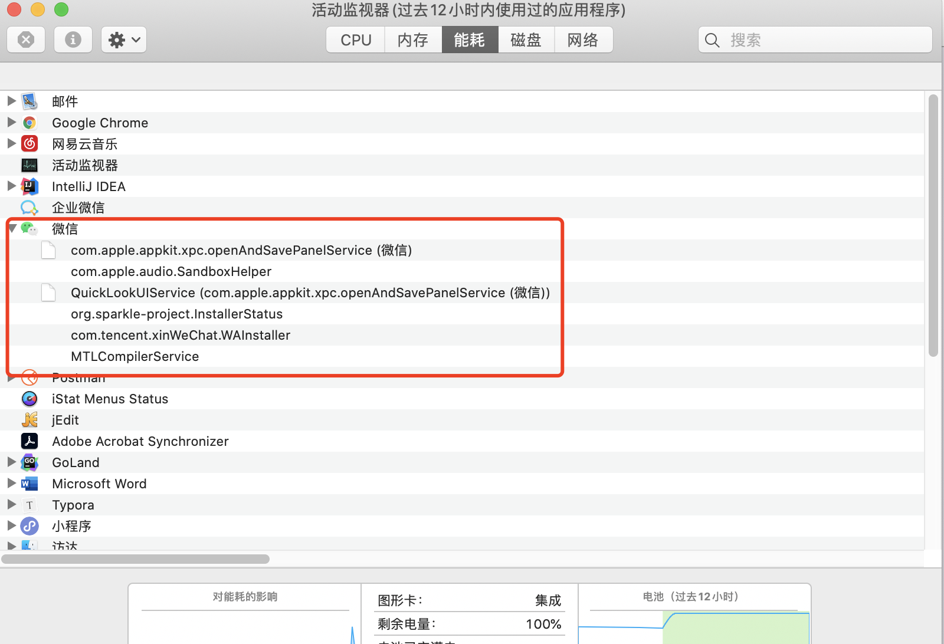The height and width of the screenshot is (644, 944).
Task: Click the Adobe Acrobat Synchronizer icon
Action: coord(29,441)
